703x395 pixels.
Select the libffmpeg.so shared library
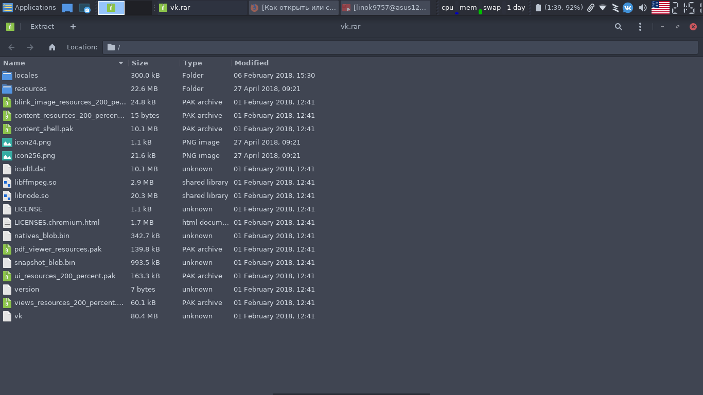pos(36,183)
